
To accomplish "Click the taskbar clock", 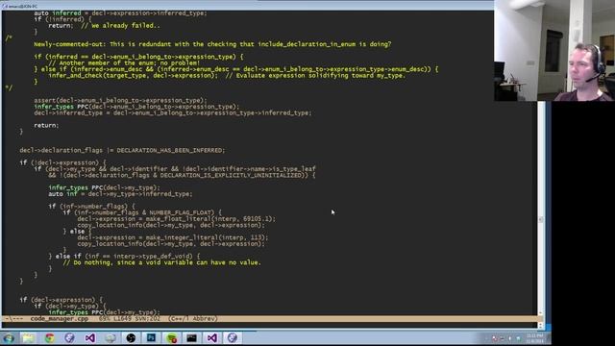I will click(x=535, y=338).
